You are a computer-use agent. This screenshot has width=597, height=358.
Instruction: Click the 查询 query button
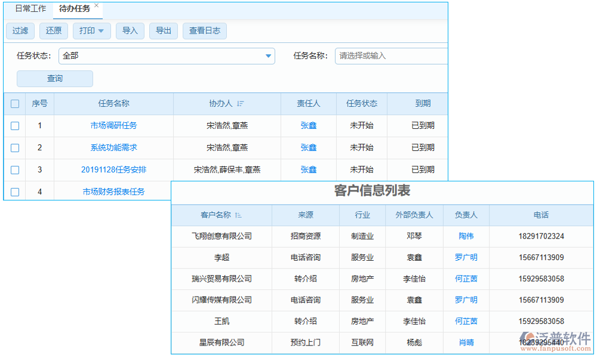click(54, 78)
